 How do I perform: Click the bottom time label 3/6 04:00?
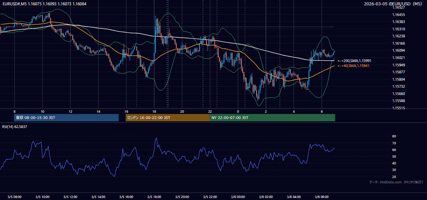point(294,197)
